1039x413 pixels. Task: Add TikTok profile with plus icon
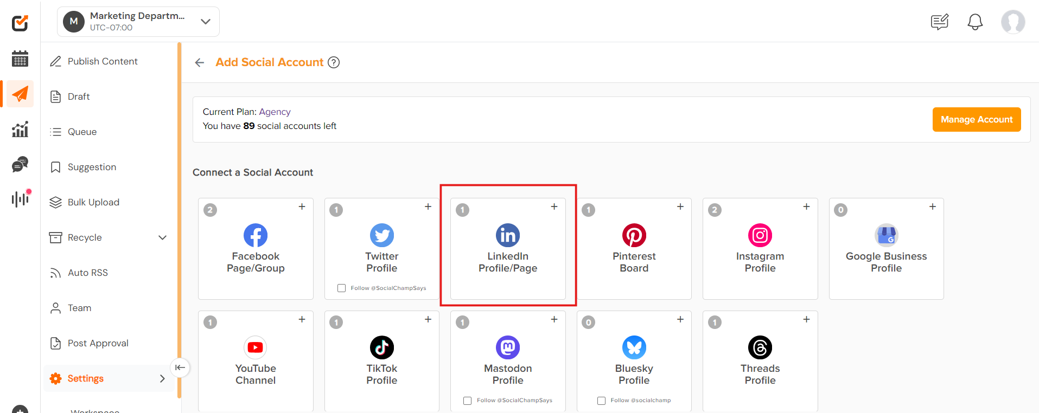point(428,319)
